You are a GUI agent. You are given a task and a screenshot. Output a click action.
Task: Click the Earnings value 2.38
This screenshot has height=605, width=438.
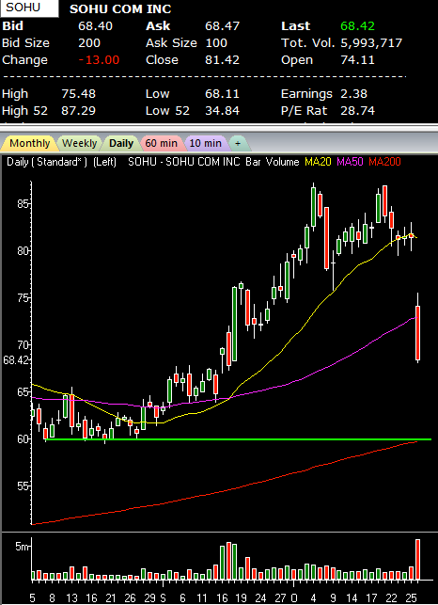(x=354, y=94)
